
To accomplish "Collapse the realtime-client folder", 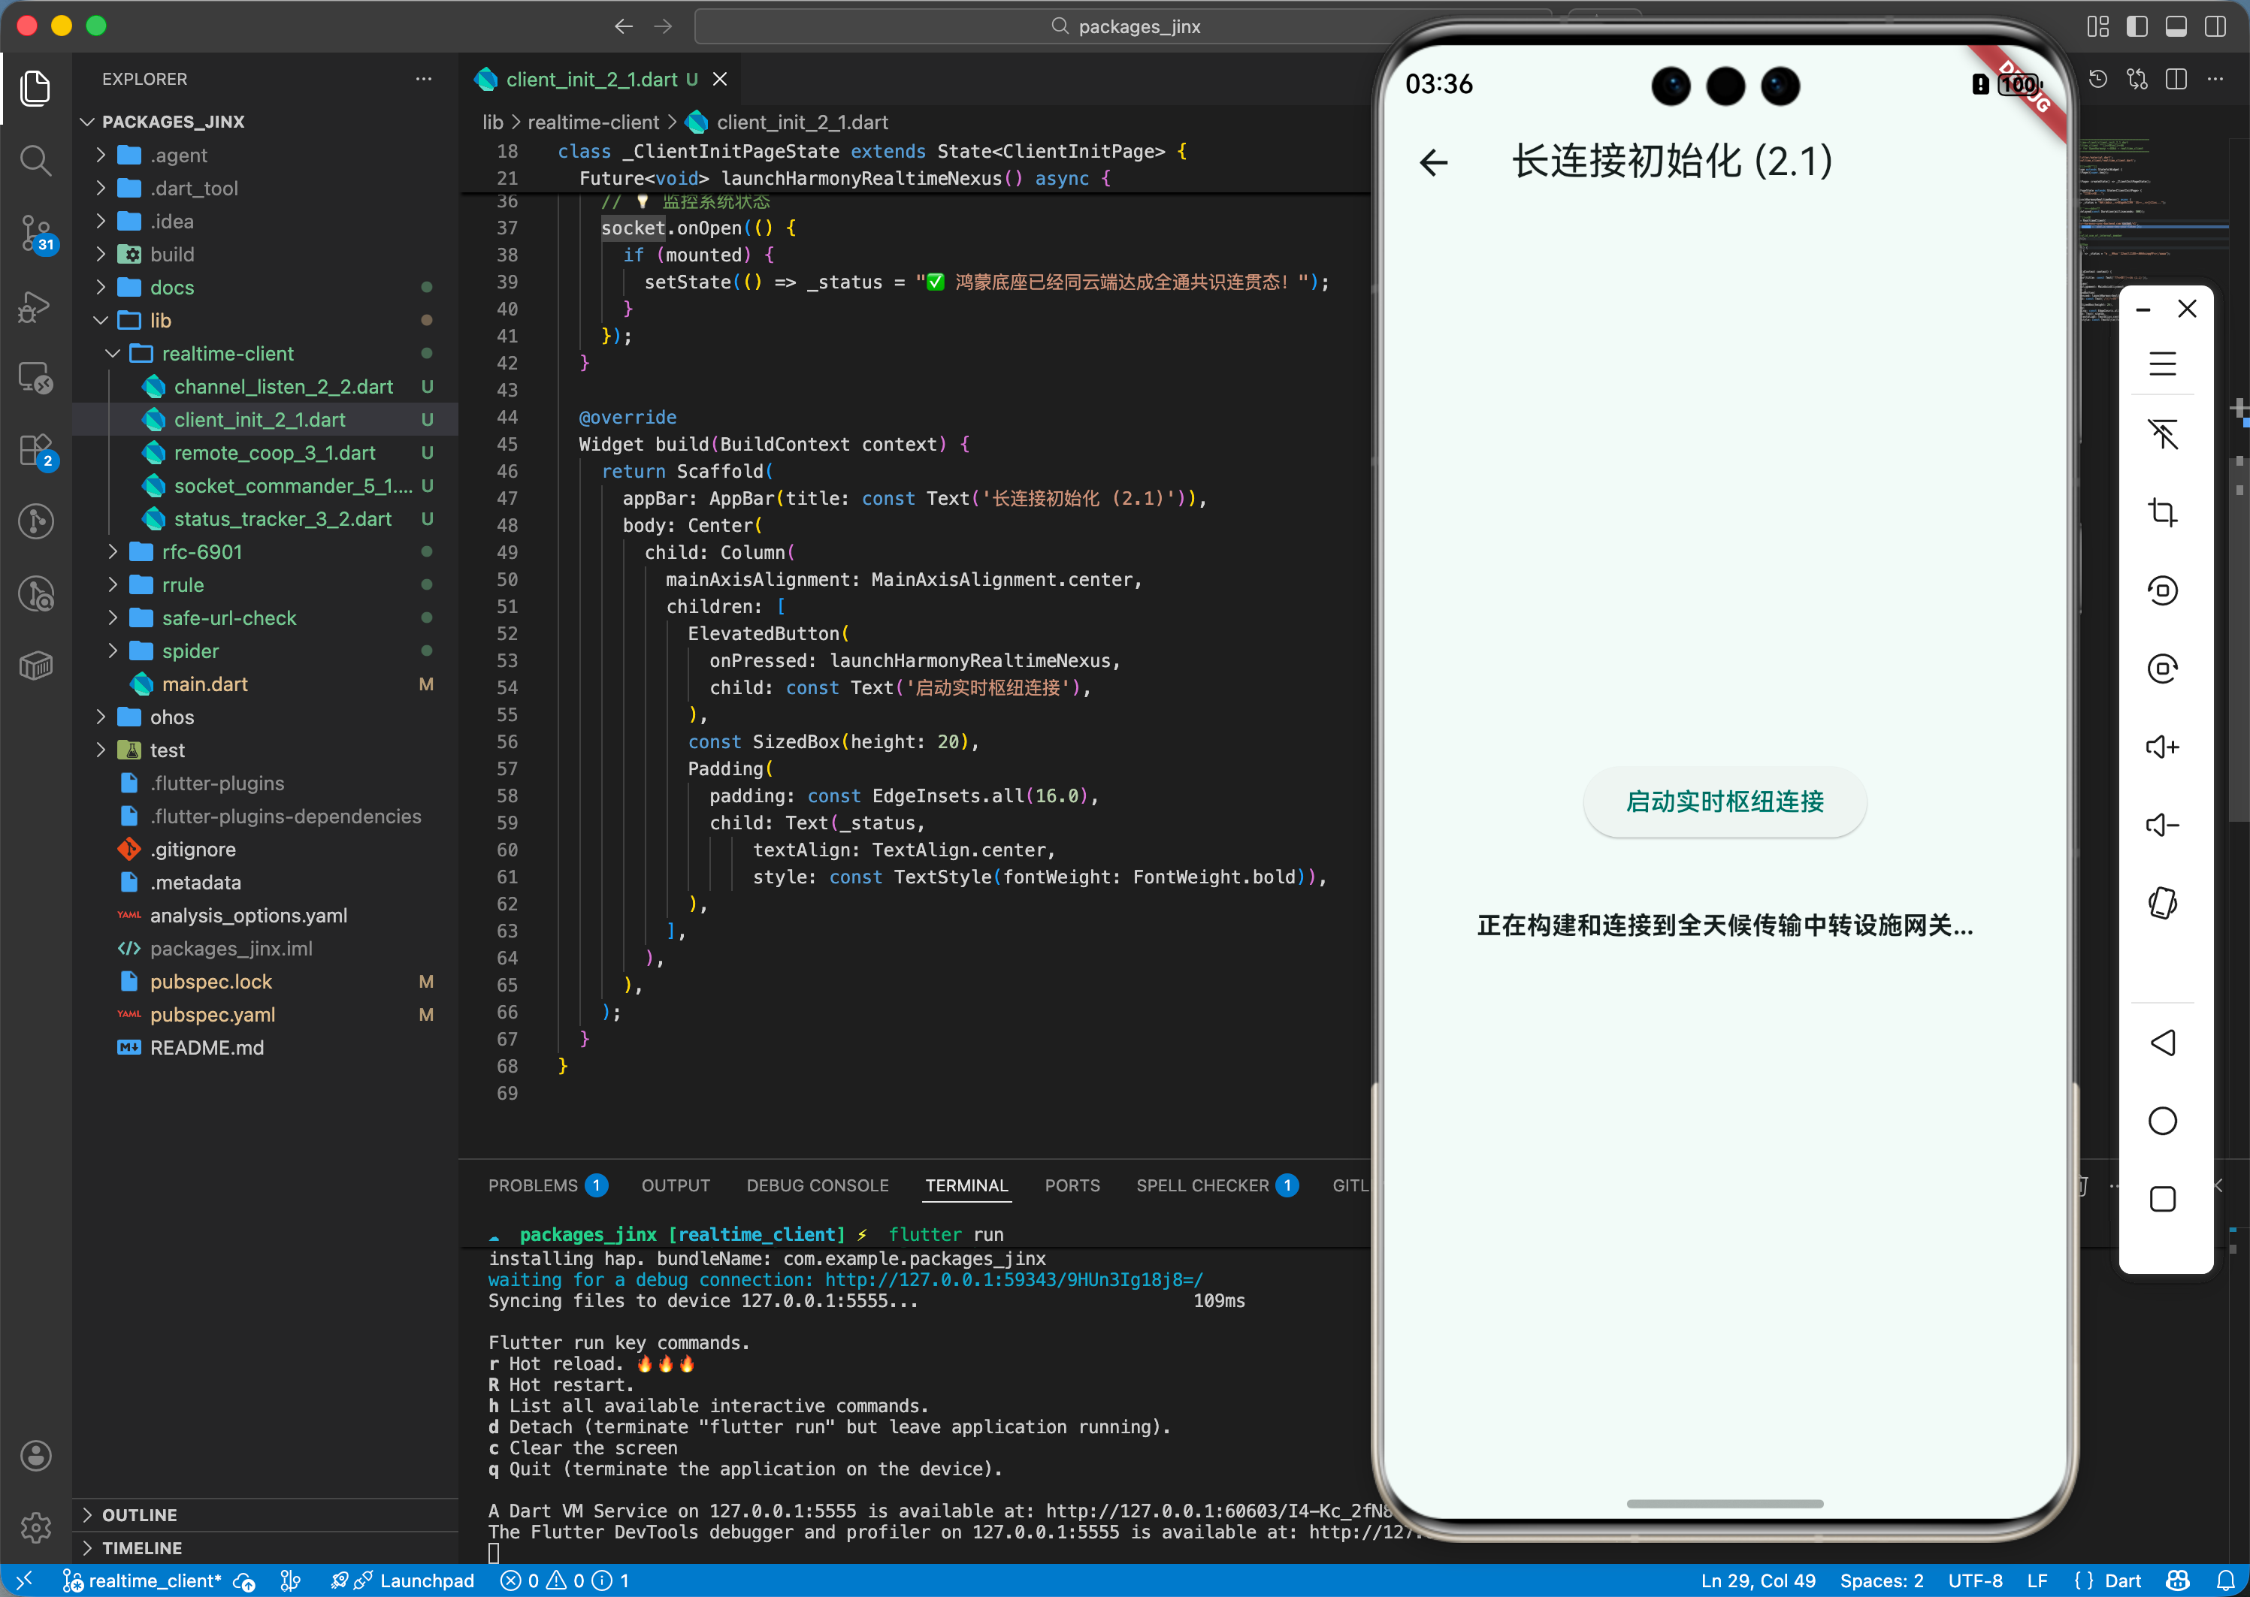I will pyautogui.click(x=227, y=353).
